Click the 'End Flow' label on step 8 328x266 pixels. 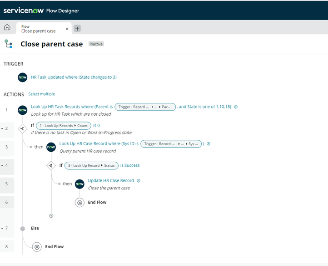(55, 247)
